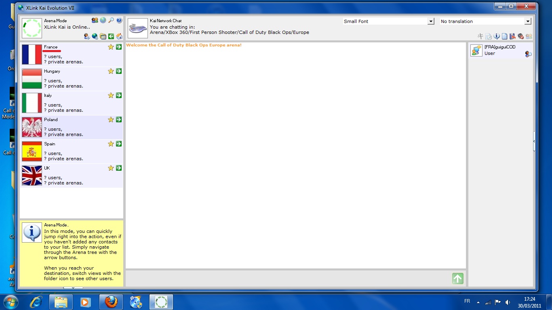Send chat message with the green up arrow
The height and width of the screenshot is (310, 552).
pyautogui.click(x=458, y=279)
